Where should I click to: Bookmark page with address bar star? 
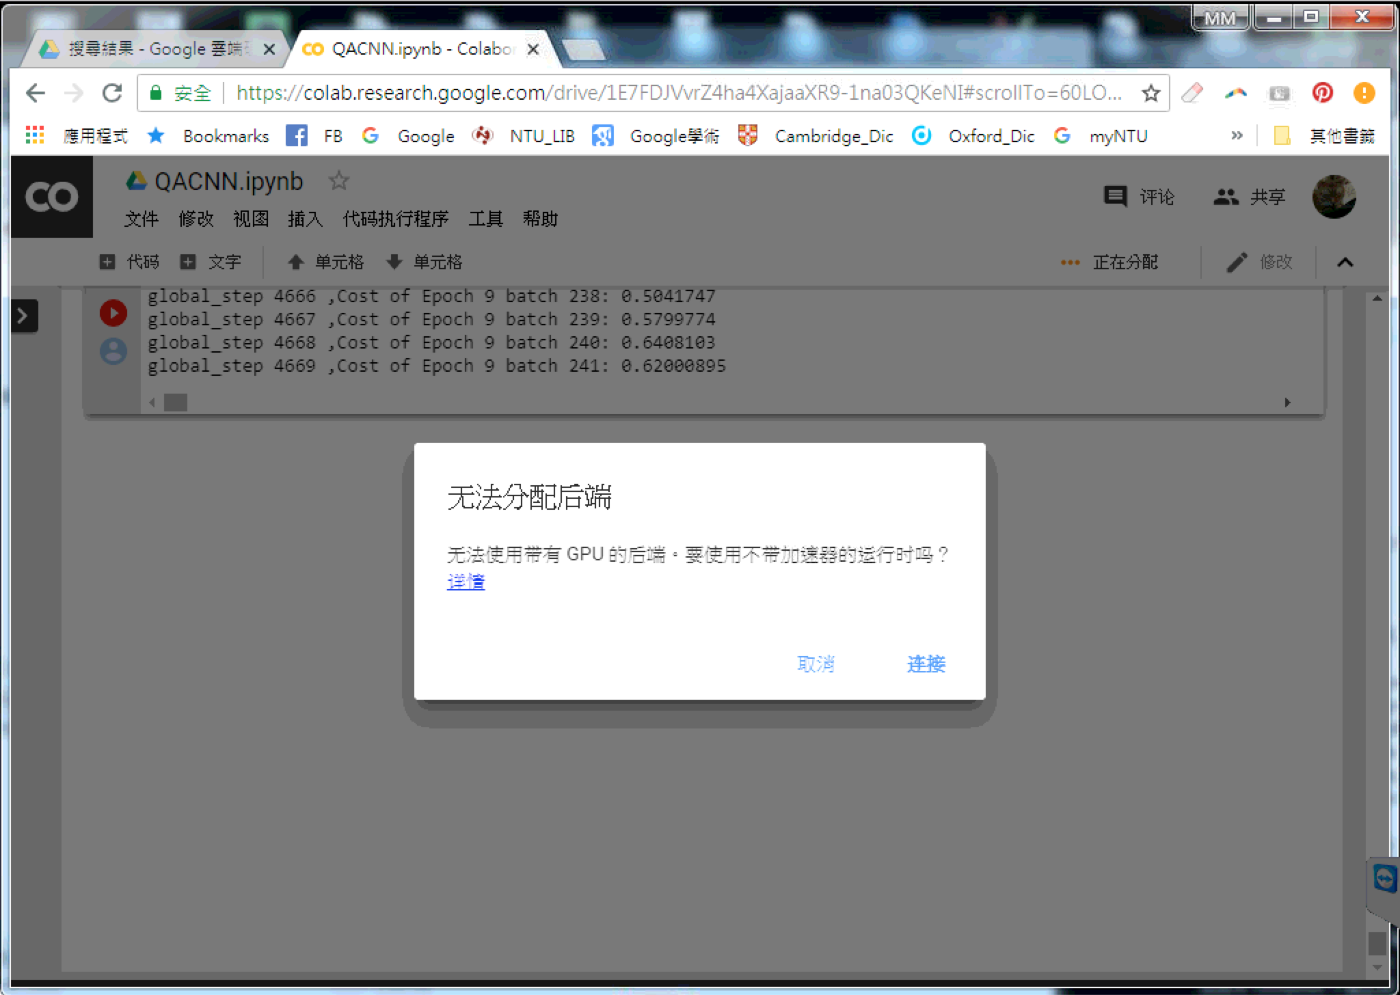[1151, 93]
